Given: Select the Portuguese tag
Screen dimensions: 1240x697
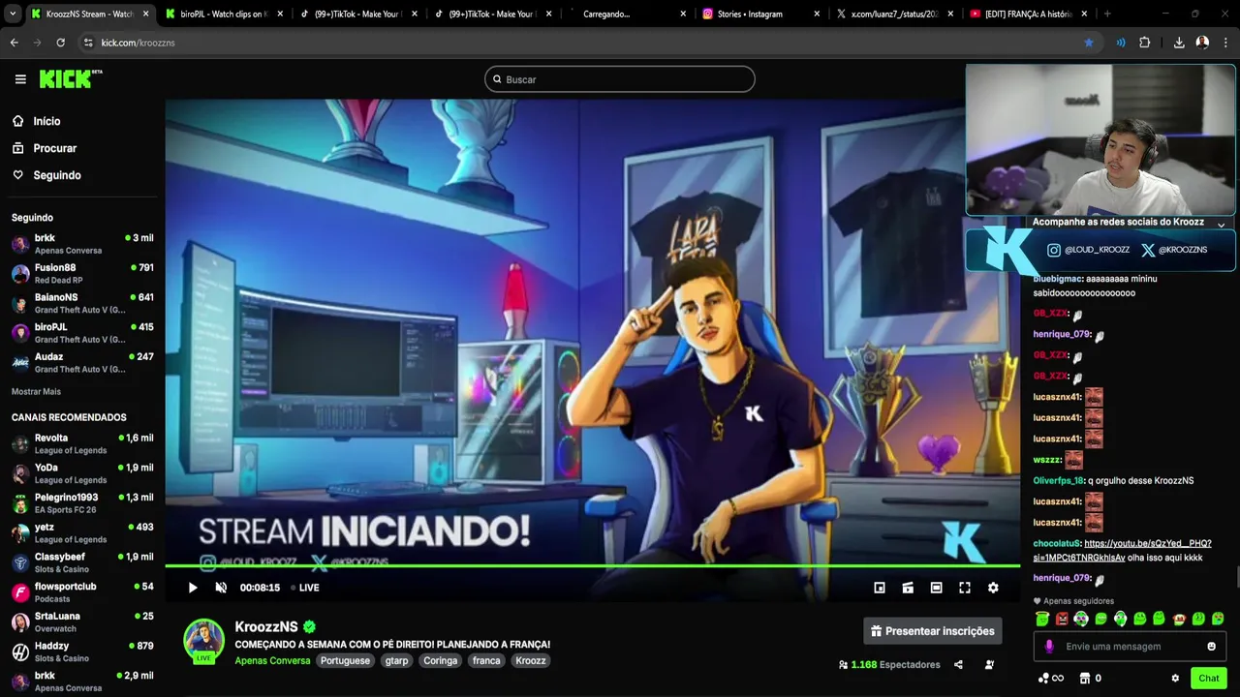Looking at the screenshot, I should 345,660.
